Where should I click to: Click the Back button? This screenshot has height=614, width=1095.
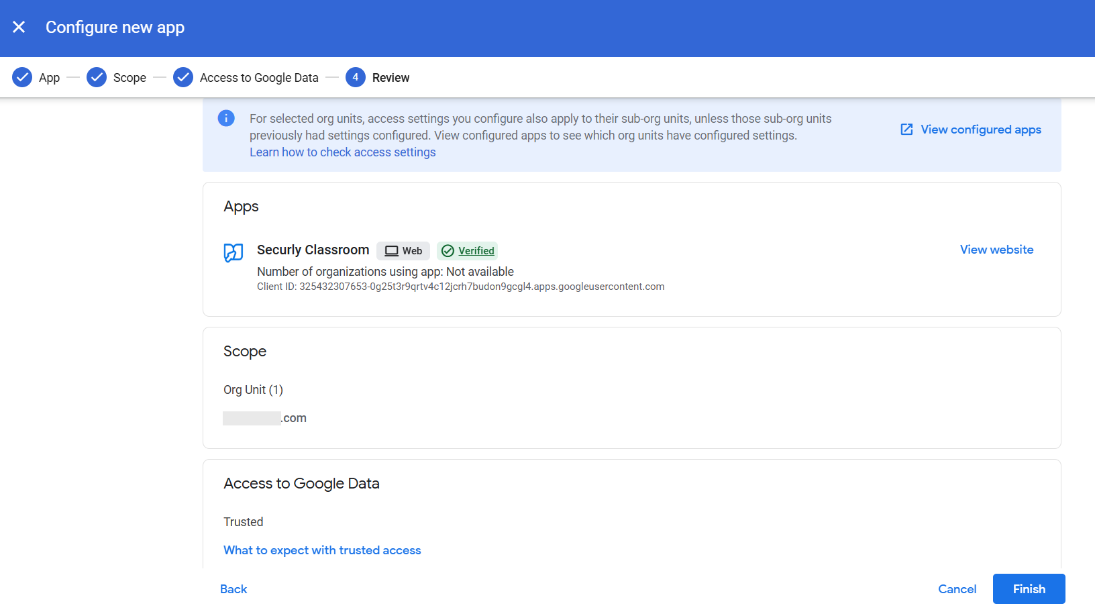coord(233,589)
